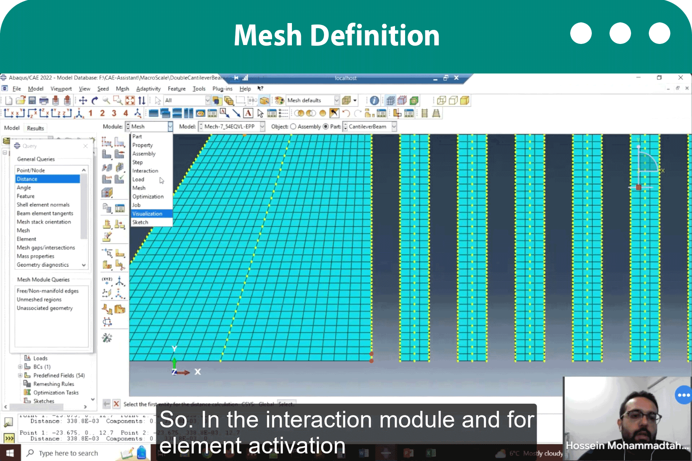Expand the BCs (1) tree node
The image size is (692, 461).
20,367
